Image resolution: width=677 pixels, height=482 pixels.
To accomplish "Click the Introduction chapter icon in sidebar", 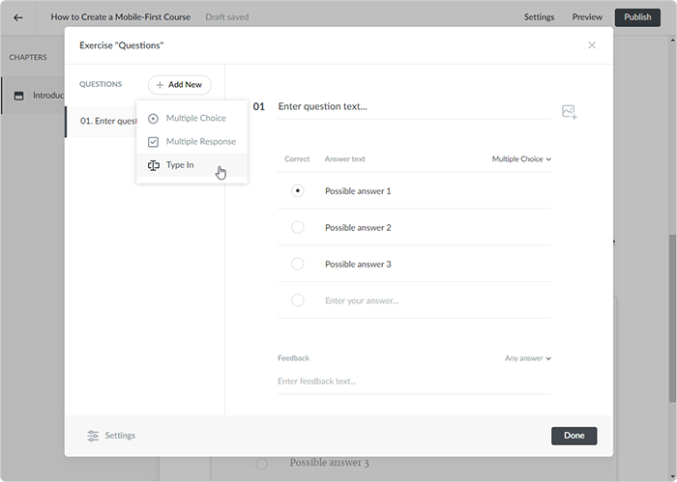I will click(x=19, y=96).
